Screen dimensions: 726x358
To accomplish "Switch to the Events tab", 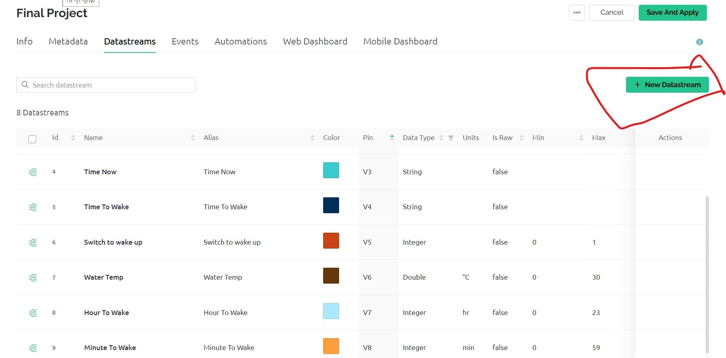I will click(x=185, y=41).
